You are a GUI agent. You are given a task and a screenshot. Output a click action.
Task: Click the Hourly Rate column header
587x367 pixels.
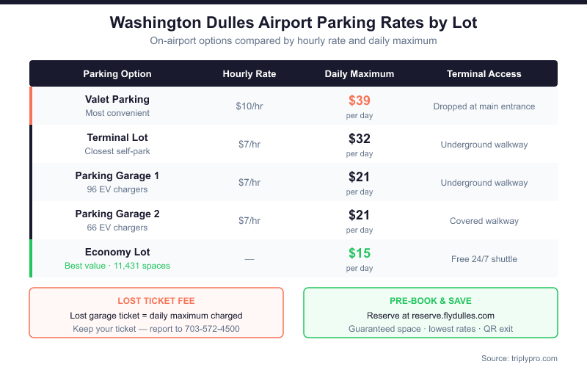tap(249, 74)
